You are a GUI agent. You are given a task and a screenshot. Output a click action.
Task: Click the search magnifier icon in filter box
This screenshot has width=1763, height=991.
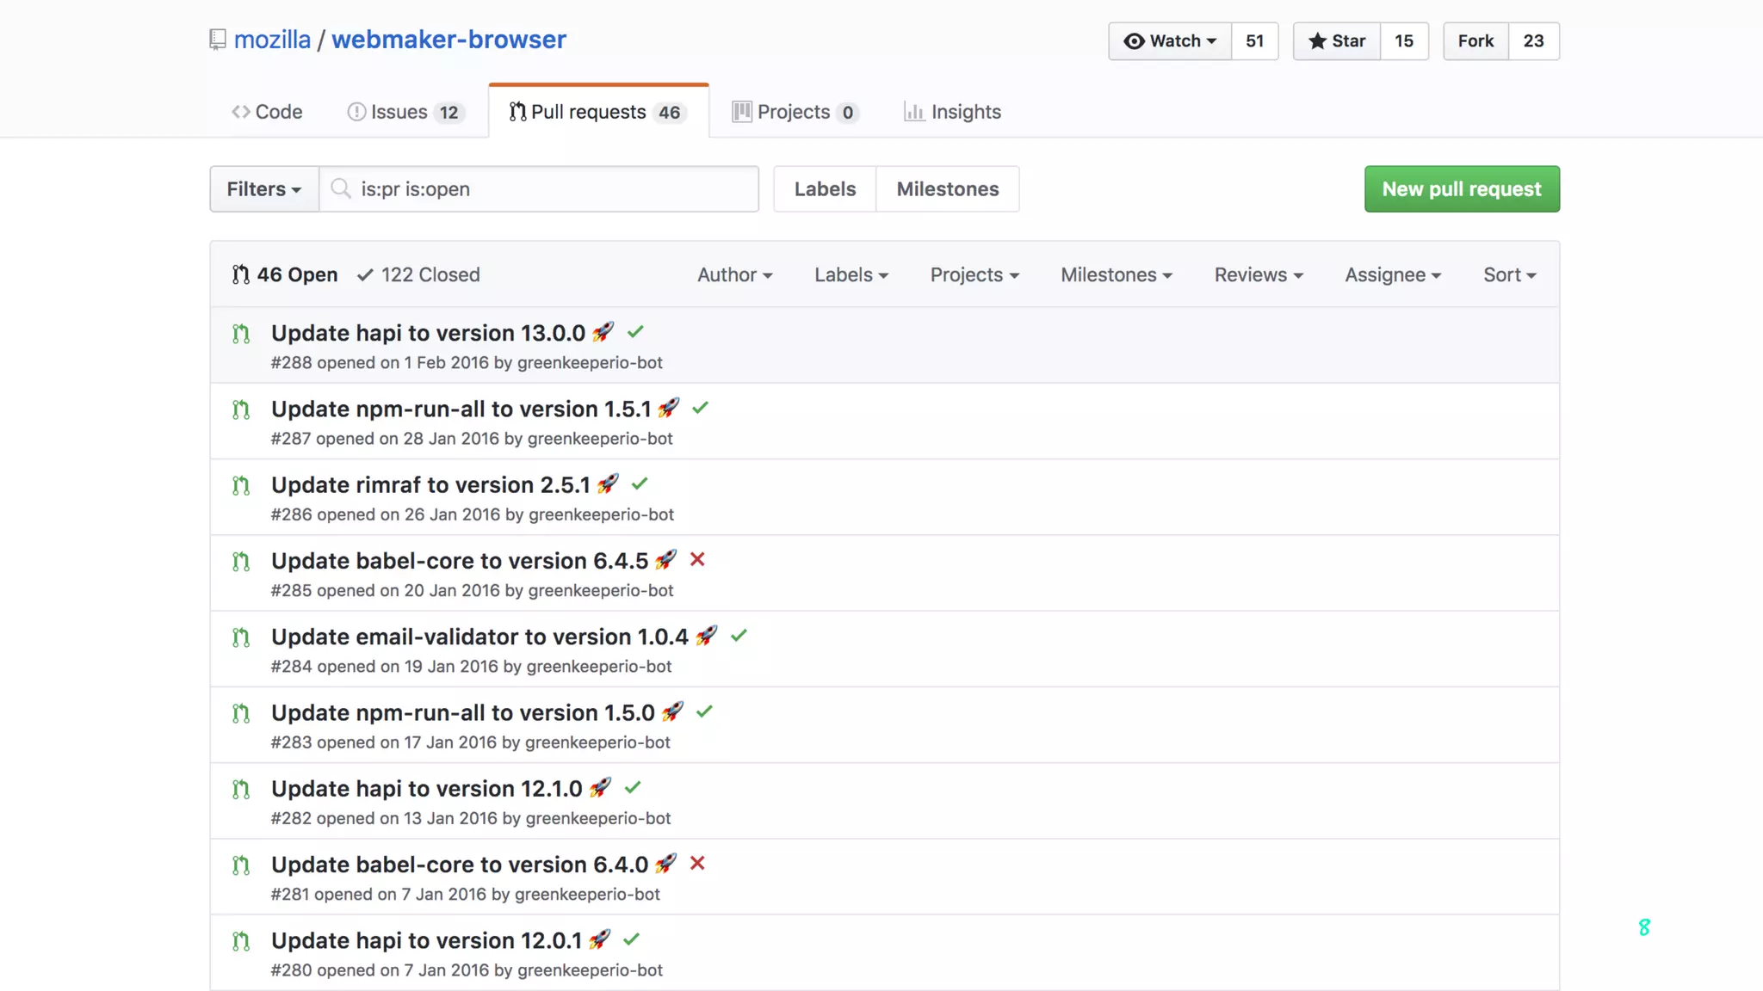coord(341,188)
